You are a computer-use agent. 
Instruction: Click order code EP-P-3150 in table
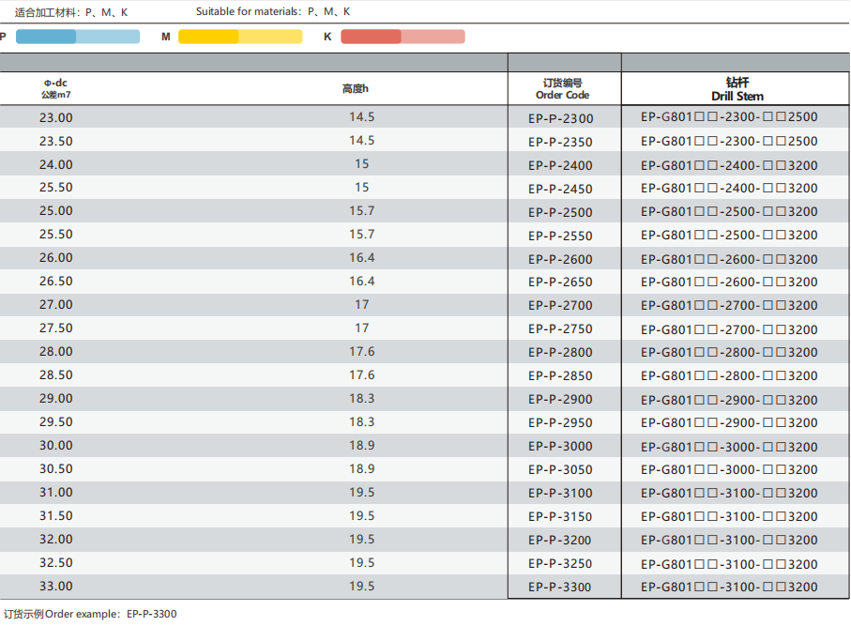pos(560,517)
